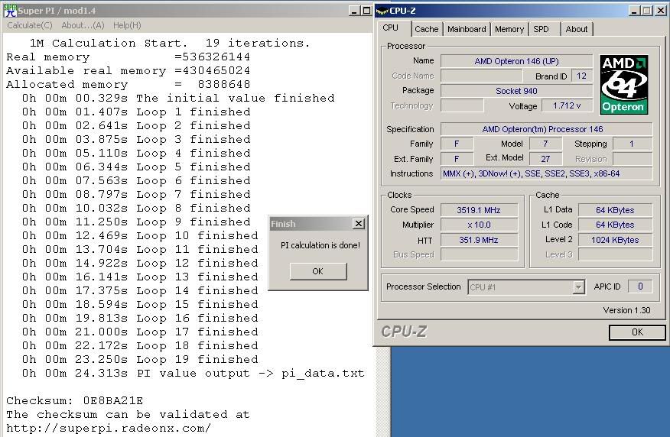Click the Multiplier value x 10.0
Image resolution: width=670 pixels, height=437 pixels.
click(x=479, y=225)
